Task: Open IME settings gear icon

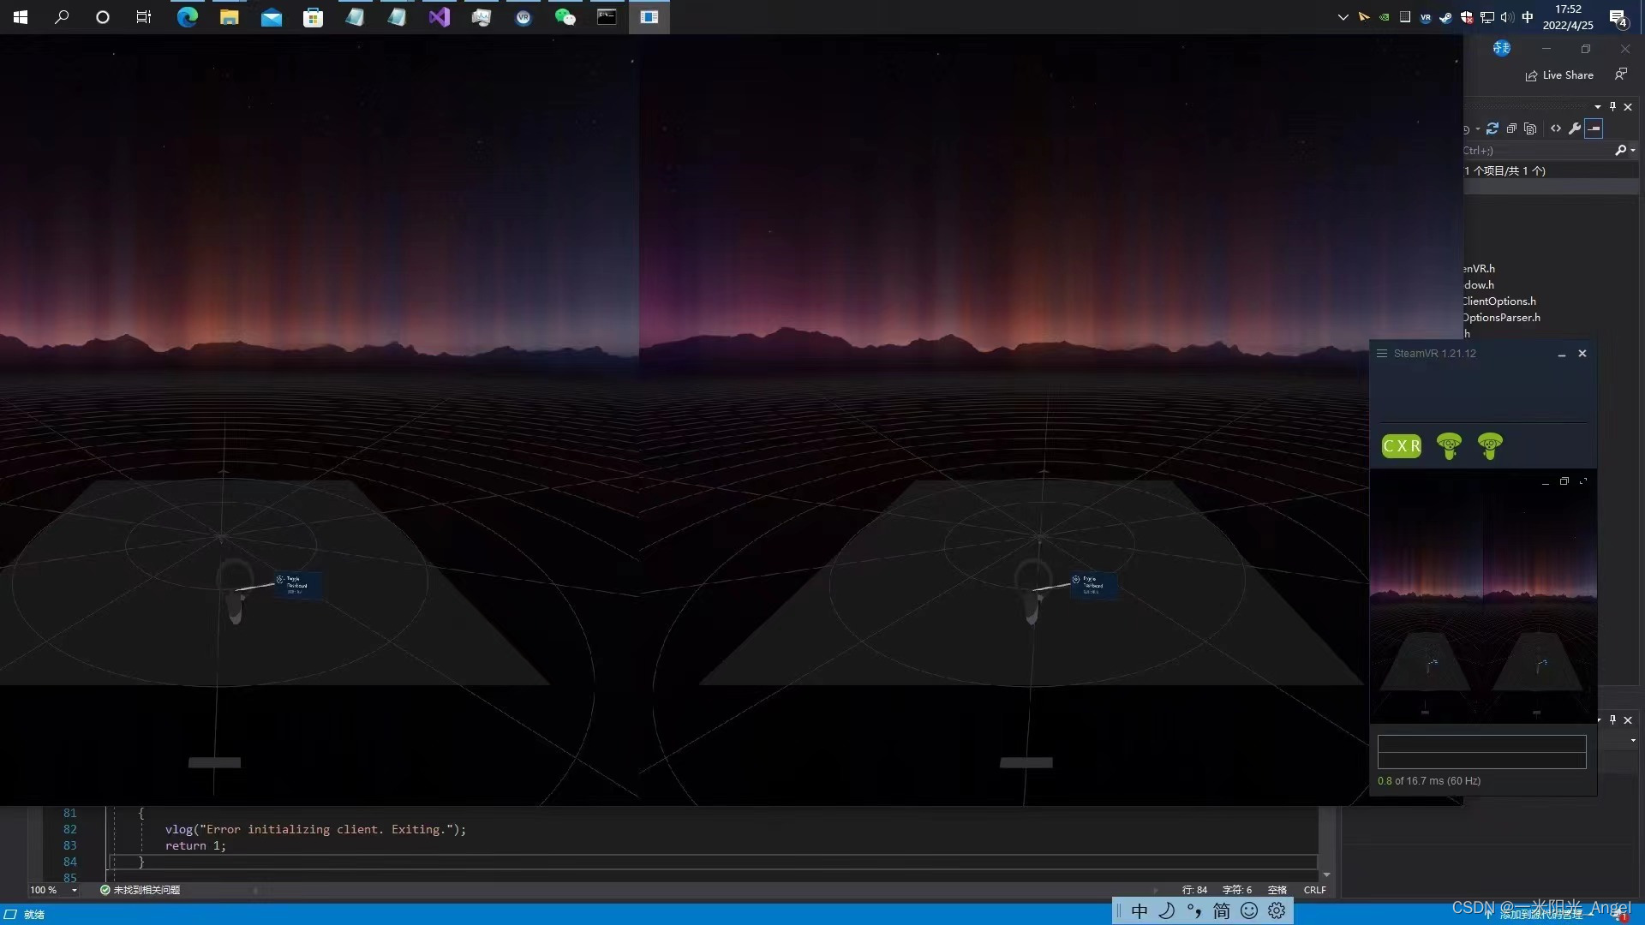Action: [1277, 911]
